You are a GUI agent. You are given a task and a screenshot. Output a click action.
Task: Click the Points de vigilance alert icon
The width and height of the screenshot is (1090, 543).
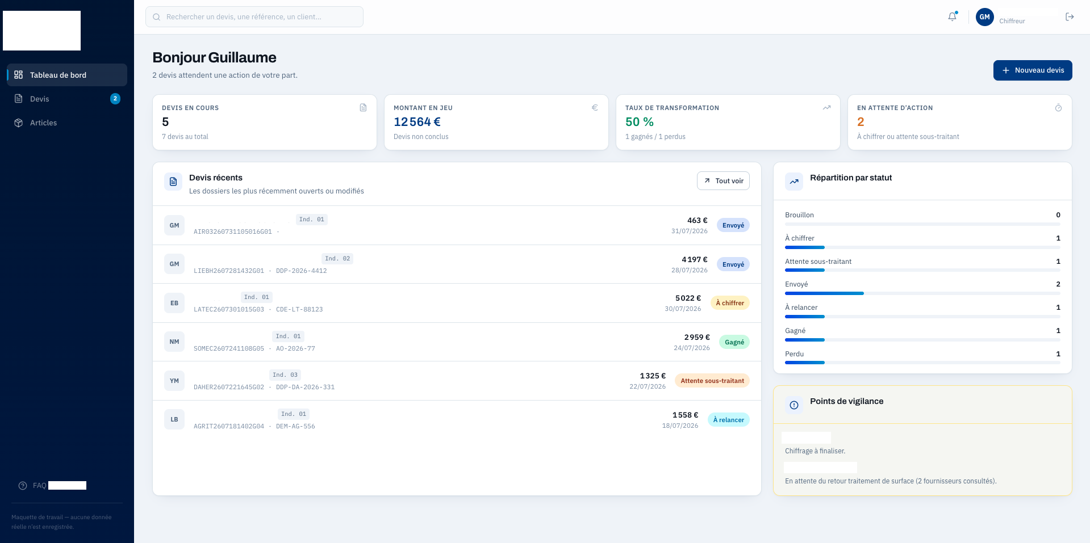click(x=794, y=405)
